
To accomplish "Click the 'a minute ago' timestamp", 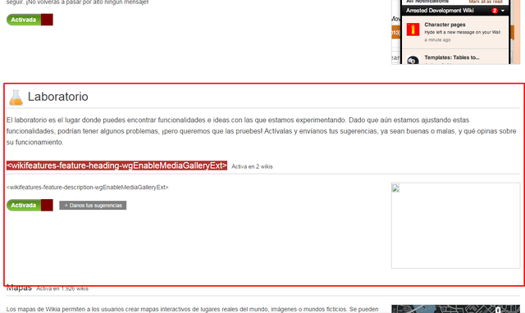I will tap(437, 40).
